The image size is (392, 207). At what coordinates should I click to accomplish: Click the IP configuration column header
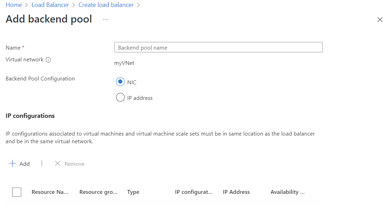pyautogui.click(x=194, y=192)
